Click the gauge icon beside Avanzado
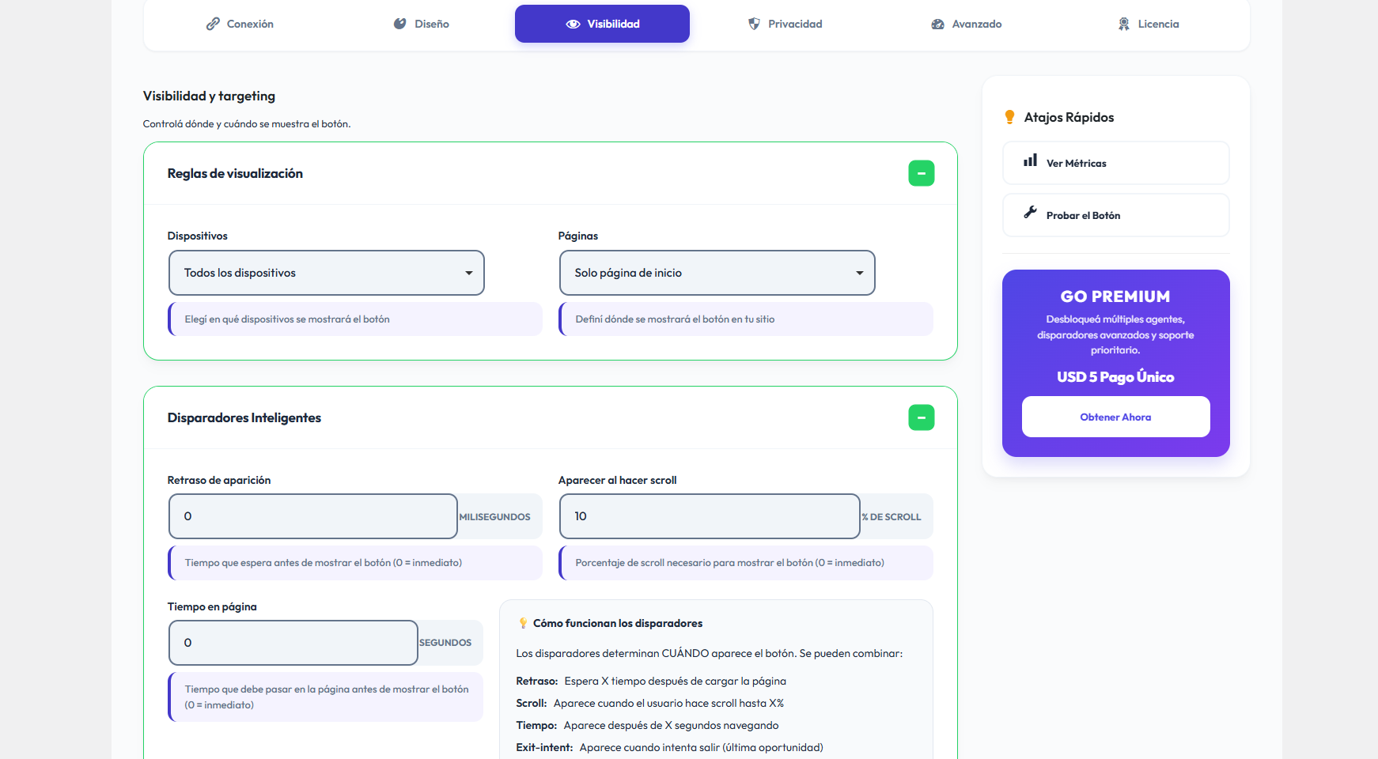Viewport: 1378px width, 759px height. coord(937,24)
